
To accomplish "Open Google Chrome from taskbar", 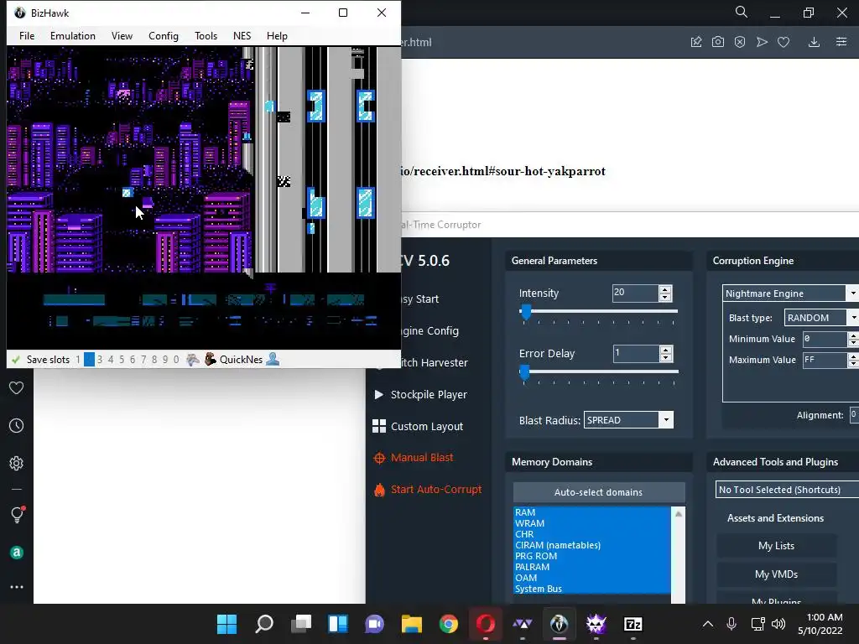I will (x=449, y=624).
